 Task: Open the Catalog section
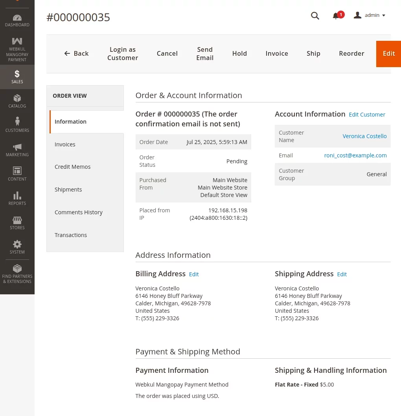tap(17, 101)
